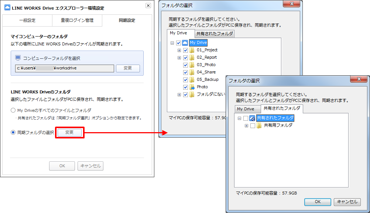370x213 pixels.
Task: Click the LINE WORKS Drive title bar icon
Action: tap(7, 6)
